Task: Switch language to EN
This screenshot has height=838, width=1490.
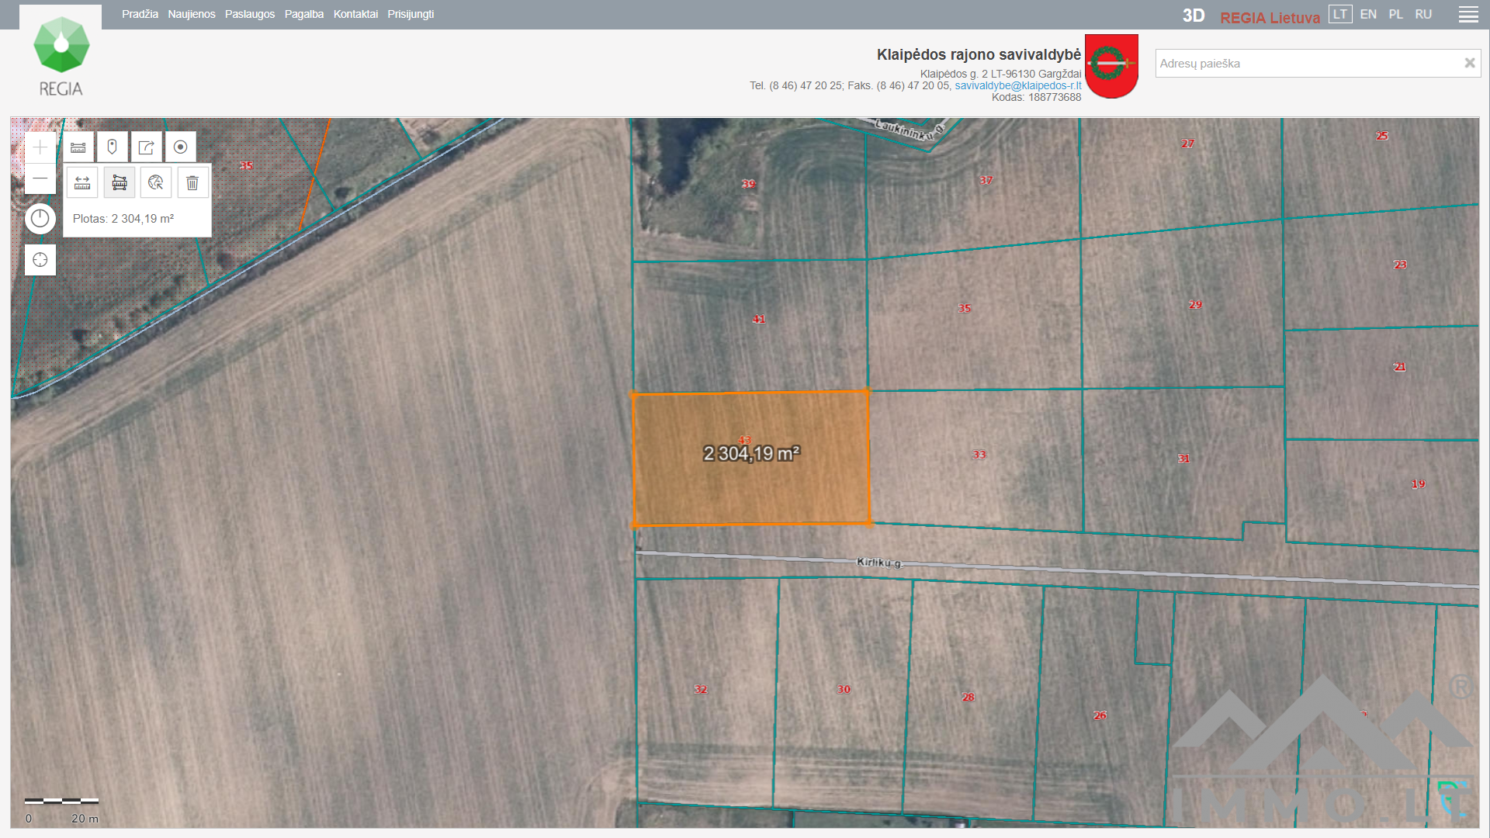Action: tap(1368, 14)
